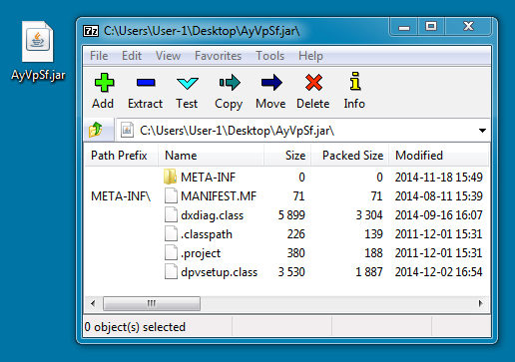Click the 7z icon in title bar

(91, 31)
